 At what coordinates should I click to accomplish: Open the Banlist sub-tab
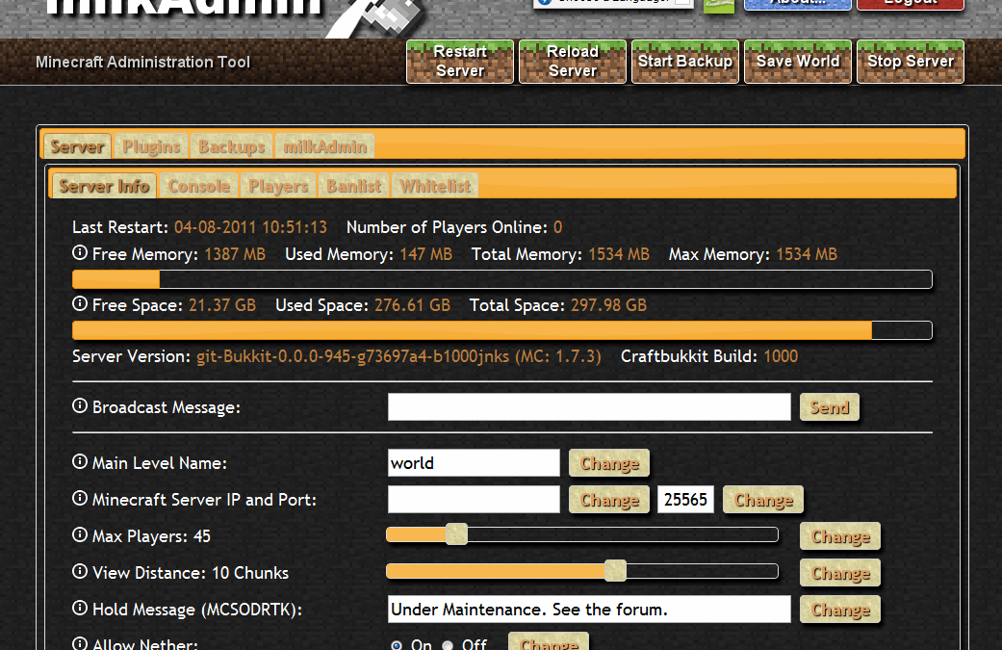[x=354, y=186]
